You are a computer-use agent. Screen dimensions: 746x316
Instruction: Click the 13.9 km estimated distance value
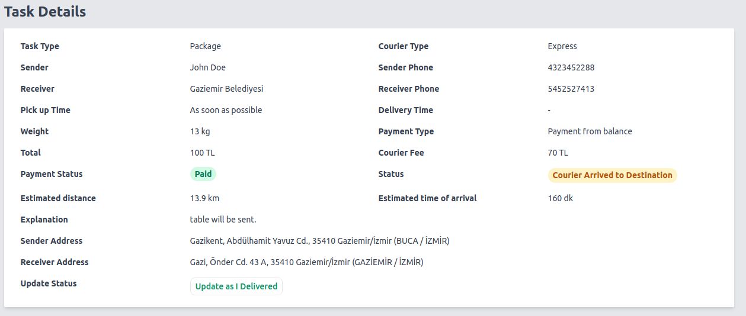204,198
